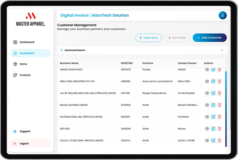Select NTN value 0697679
The width and height of the screenshot is (238, 160).
[126, 69]
